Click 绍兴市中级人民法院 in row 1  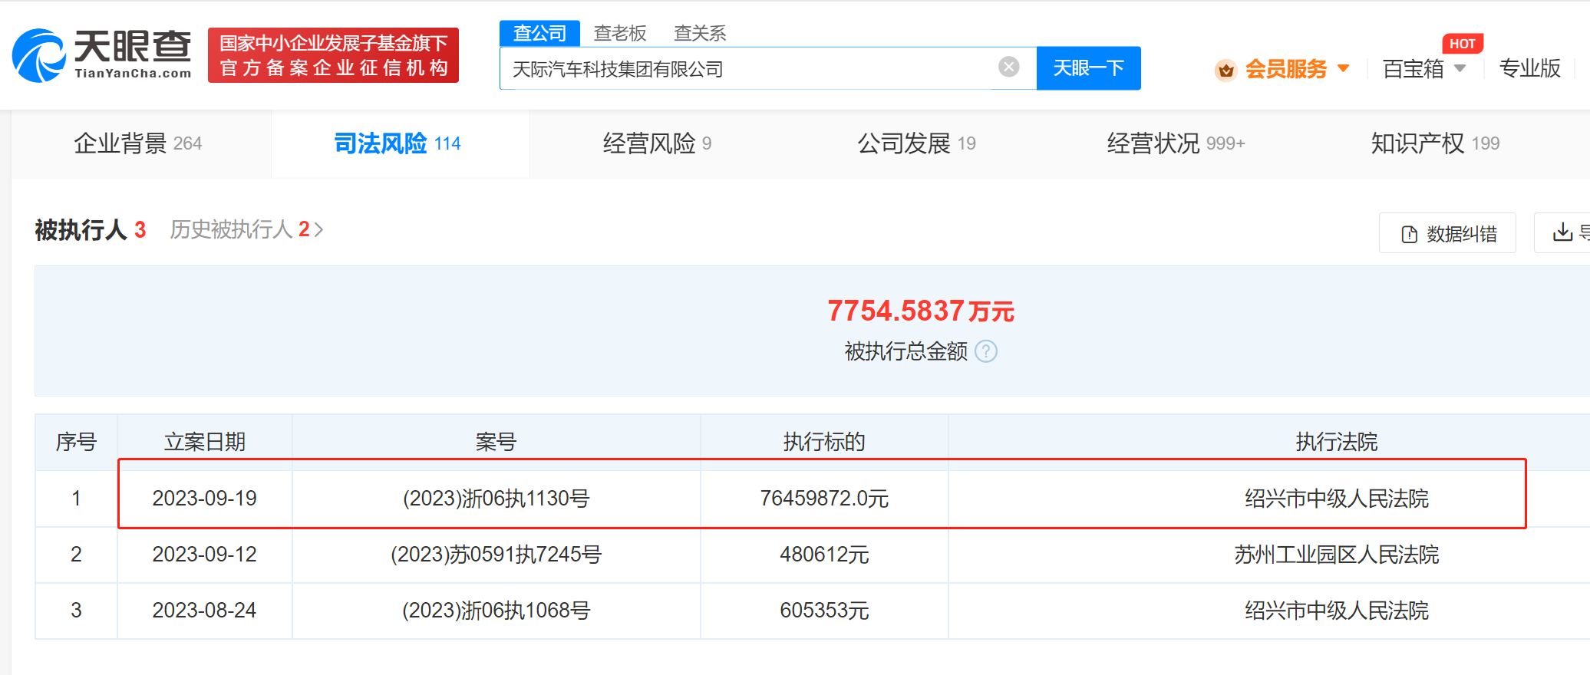click(1336, 499)
